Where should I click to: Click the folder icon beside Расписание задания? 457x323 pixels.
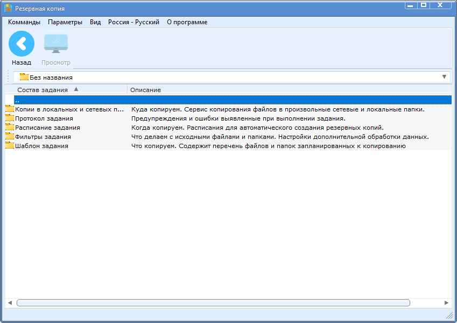pyautogui.click(x=10, y=128)
